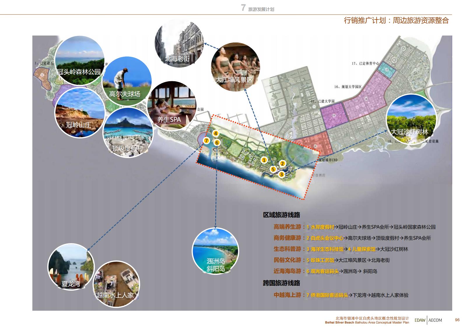Image resolution: width=463 pixels, height=327 pixels.
Task: Click map label 17、已定体育中心
Action: (365, 63)
